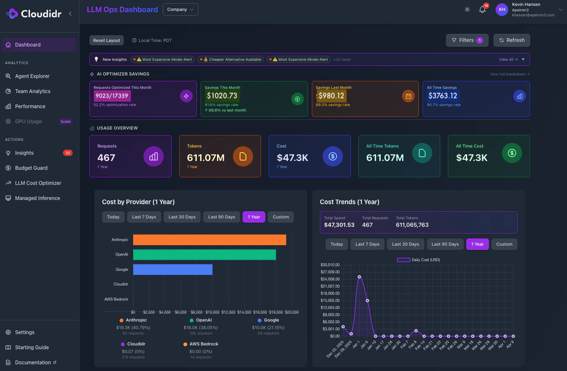
Task: Select the Agent Explorer sidebar icon
Action: tap(8, 76)
